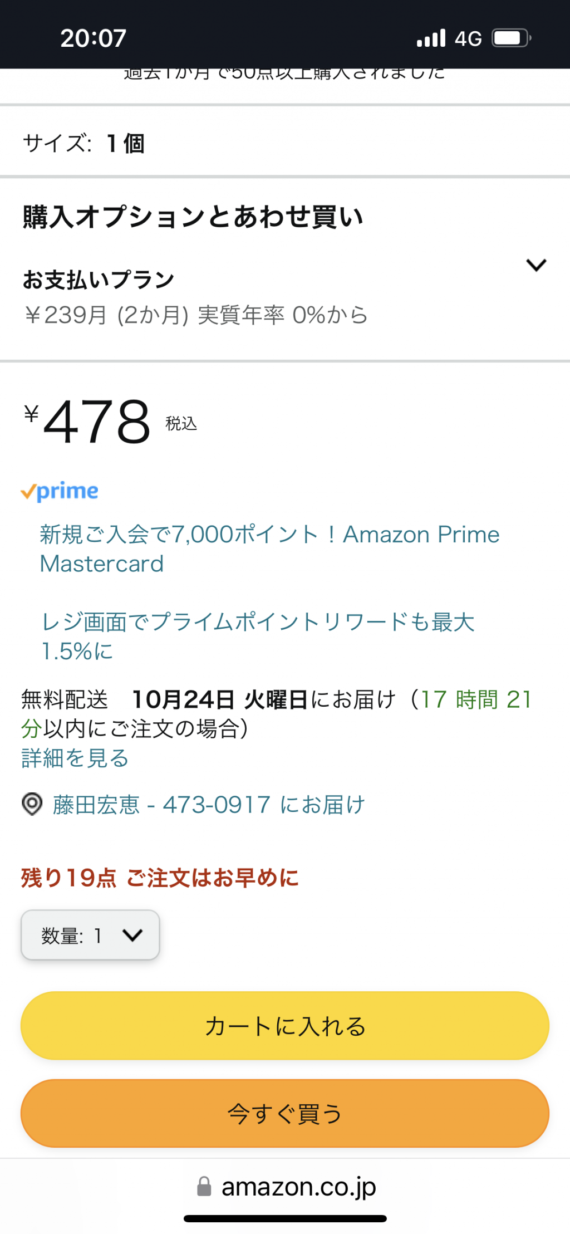This screenshot has width=570, height=1234.
Task: Tap the cellular signal bars icon
Action: (431, 38)
